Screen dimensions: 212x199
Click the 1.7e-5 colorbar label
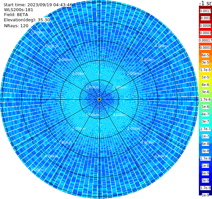click(205, 70)
